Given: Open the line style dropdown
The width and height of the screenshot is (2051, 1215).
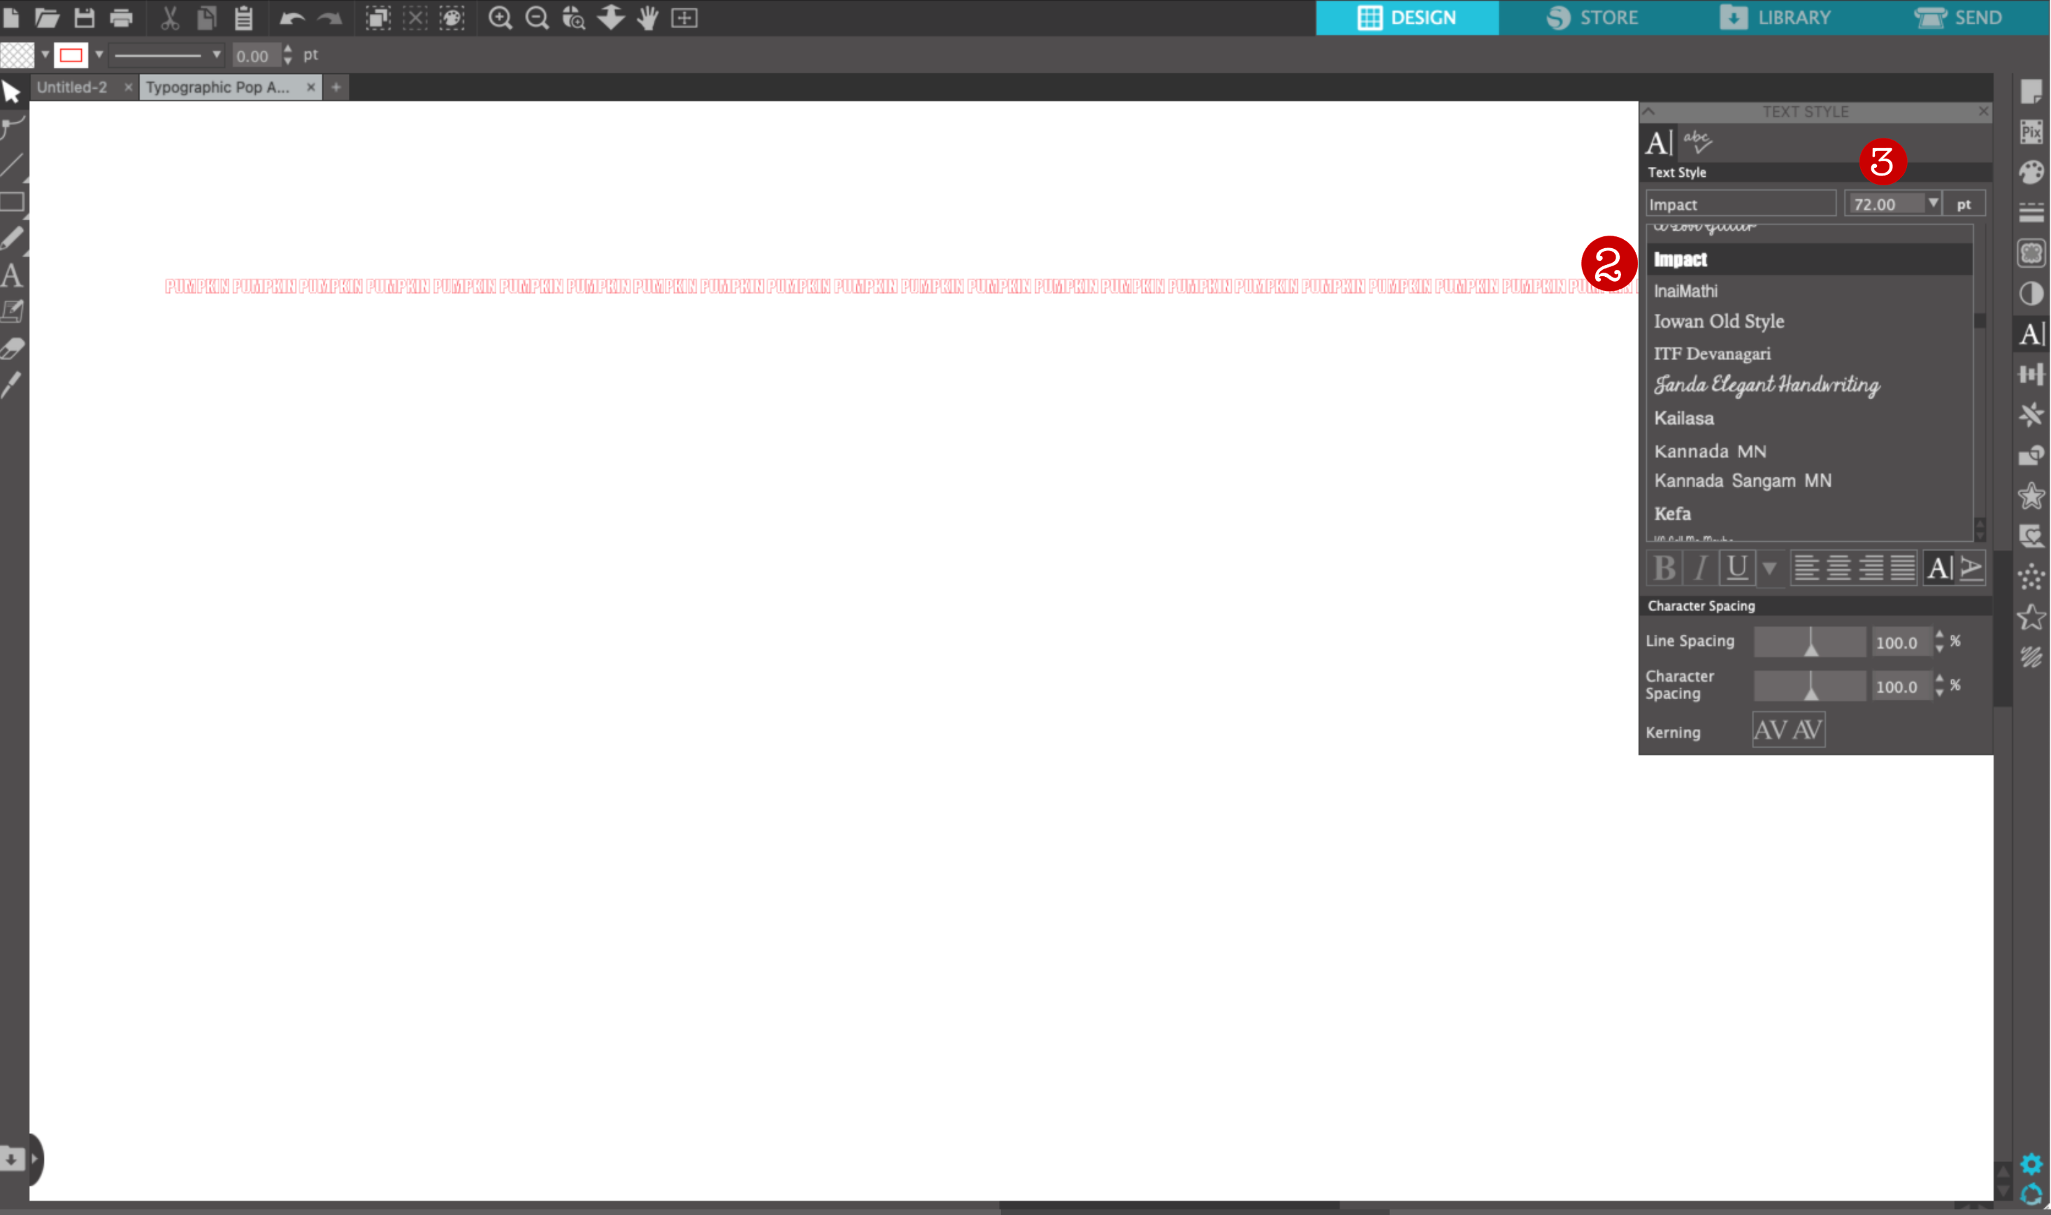Looking at the screenshot, I should click(x=216, y=55).
